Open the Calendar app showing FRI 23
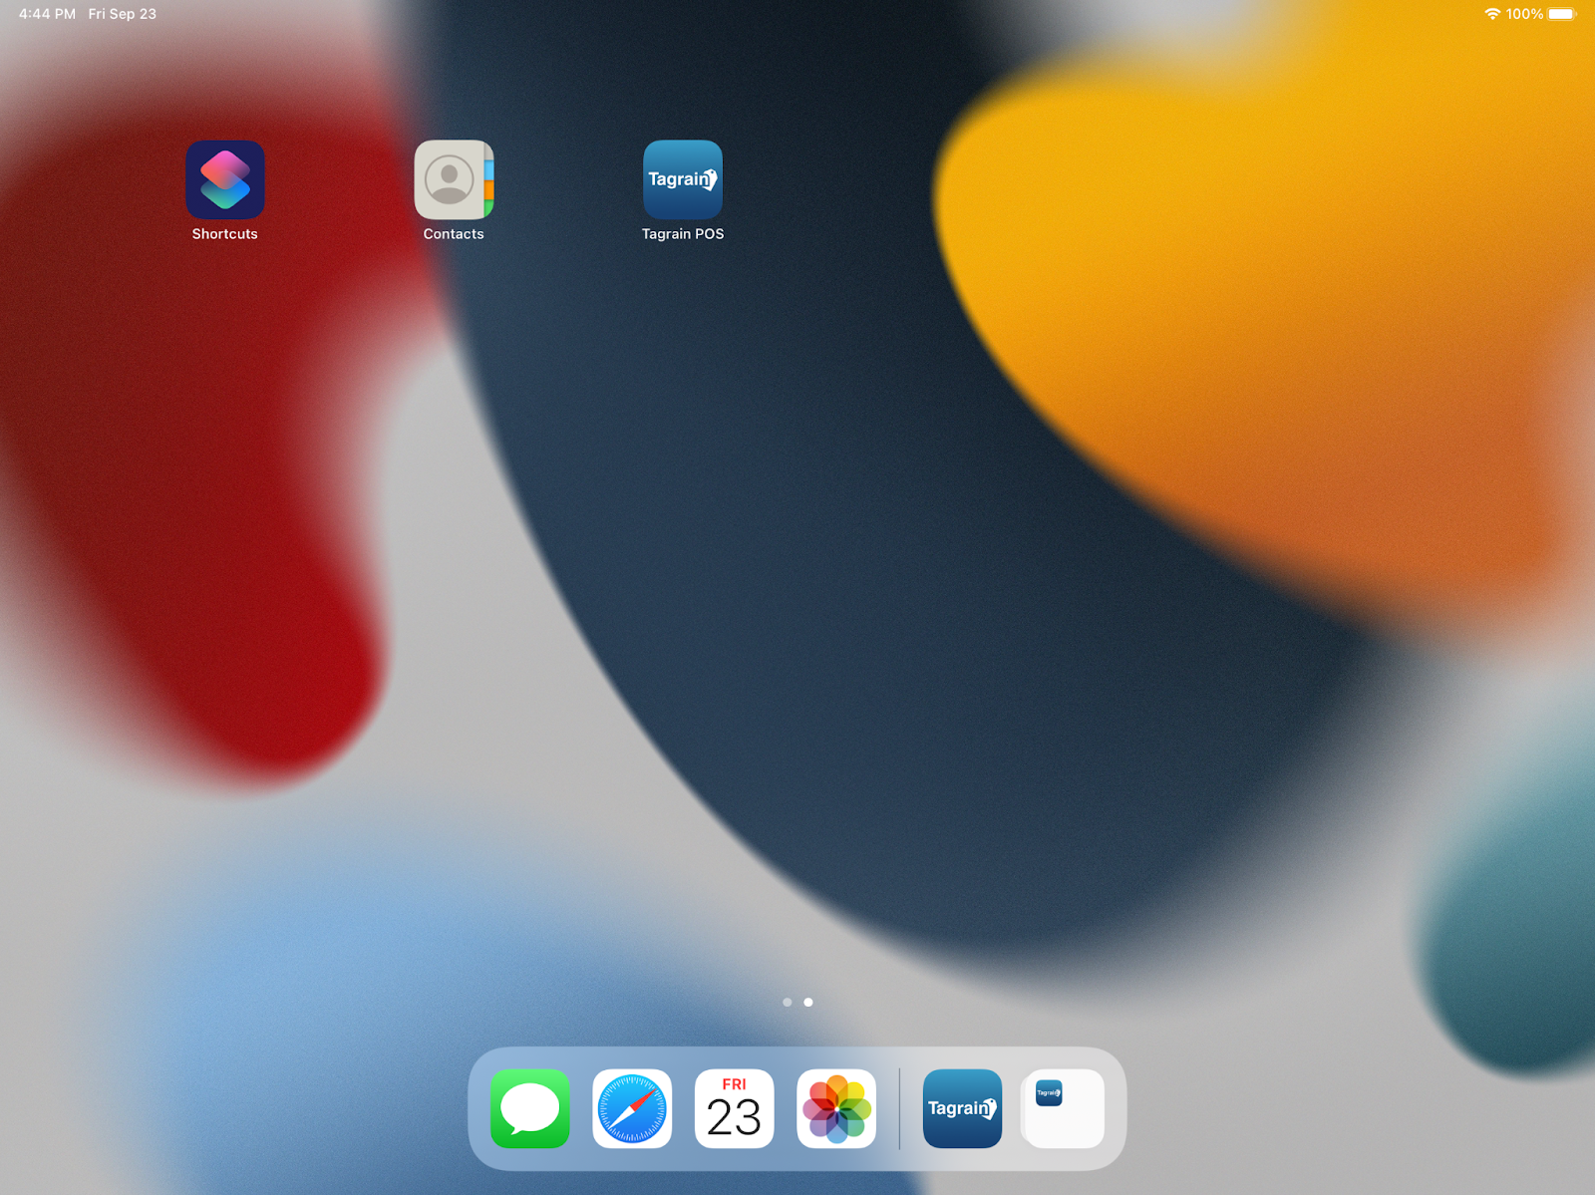 (734, 1108)
